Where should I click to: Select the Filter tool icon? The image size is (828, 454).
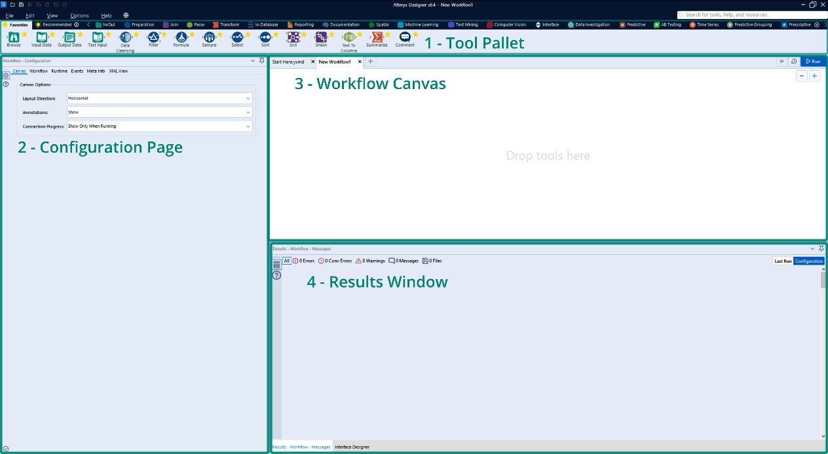point(153,37)
